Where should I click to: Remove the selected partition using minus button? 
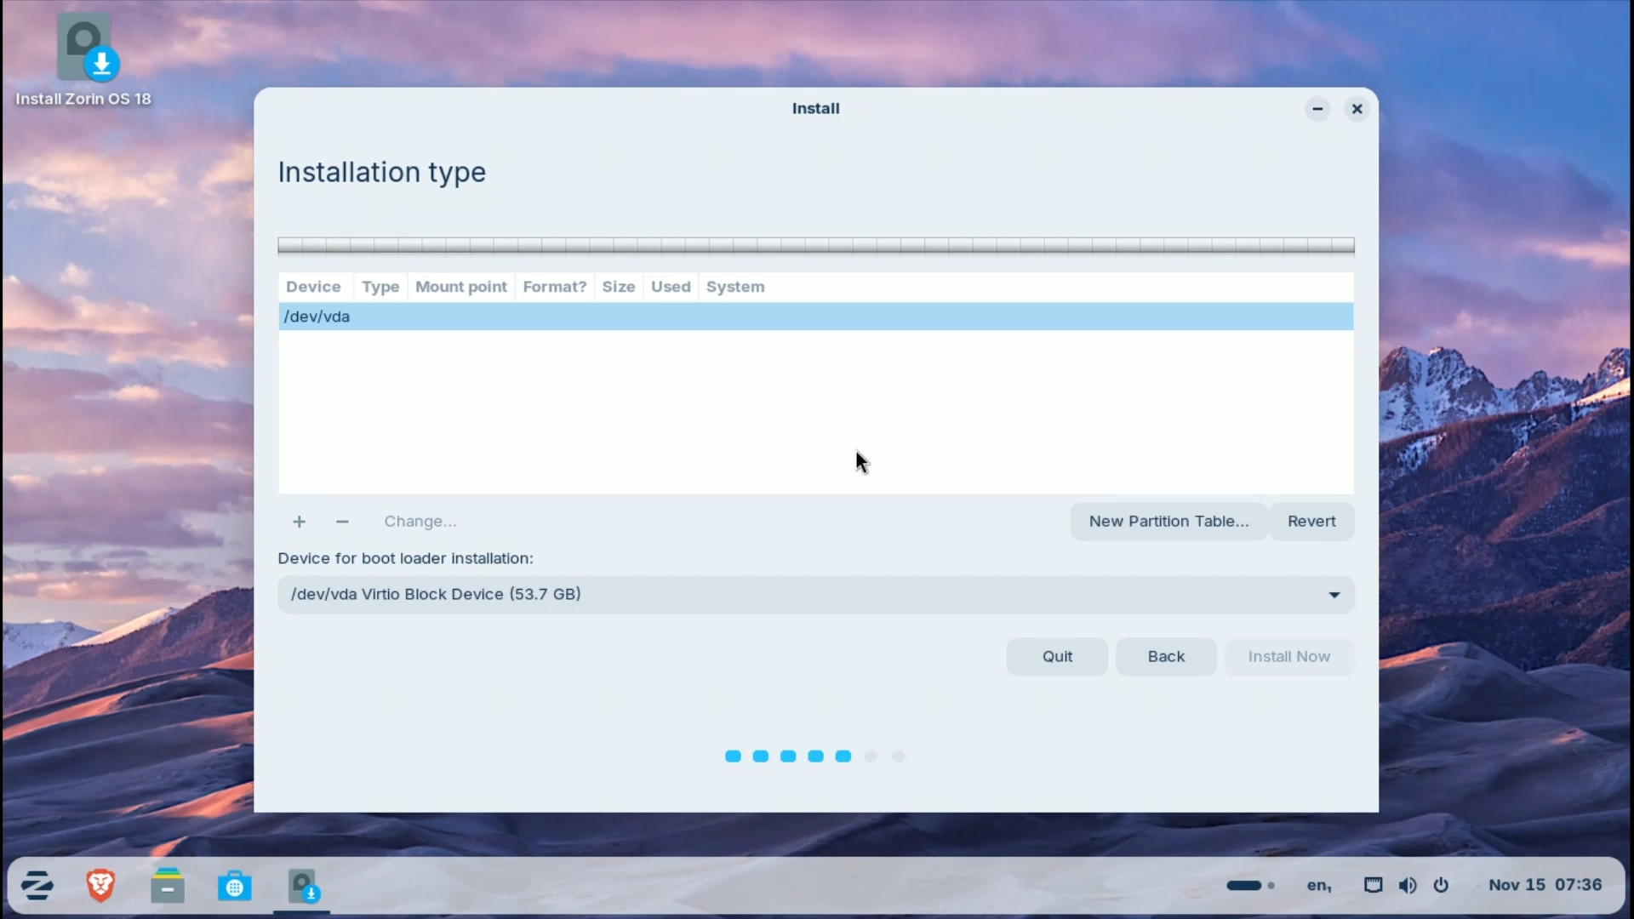[x=342, y=522]
